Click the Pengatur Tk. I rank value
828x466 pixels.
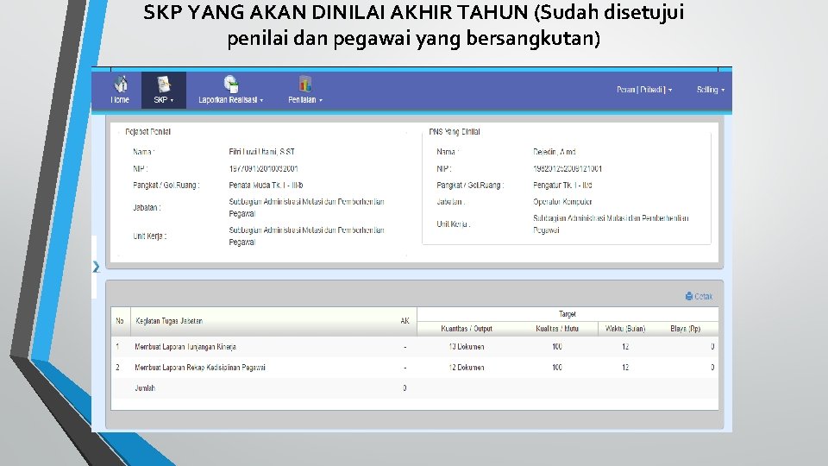click(562, 186)
